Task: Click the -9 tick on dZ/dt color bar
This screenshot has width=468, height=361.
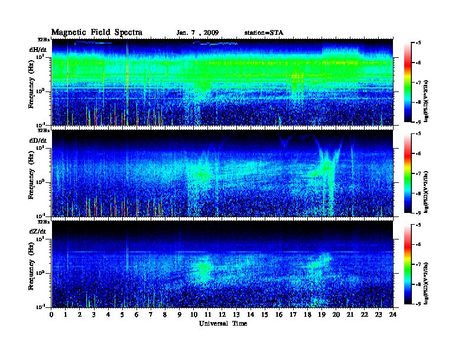Action: [418, 304]
